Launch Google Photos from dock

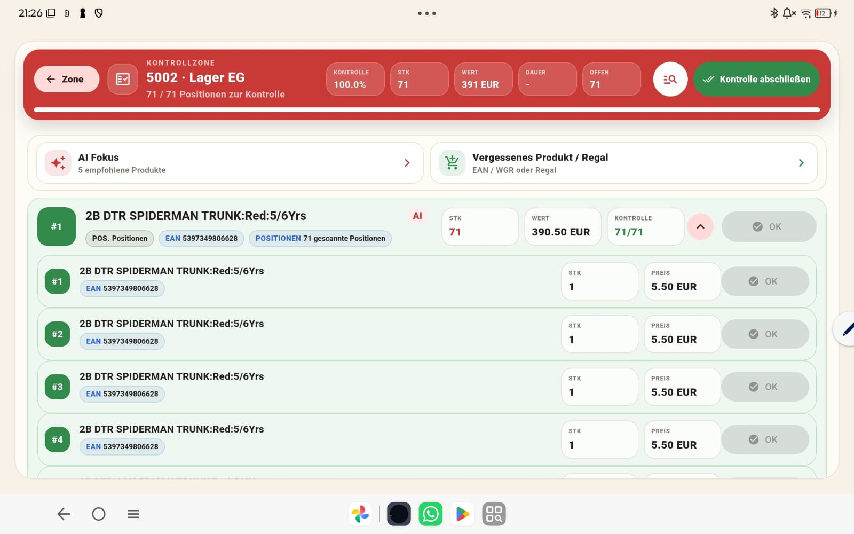[360, 514]
